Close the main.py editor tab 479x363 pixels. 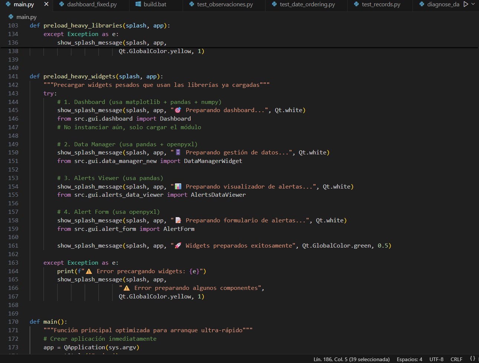click(x=46, y=4)
